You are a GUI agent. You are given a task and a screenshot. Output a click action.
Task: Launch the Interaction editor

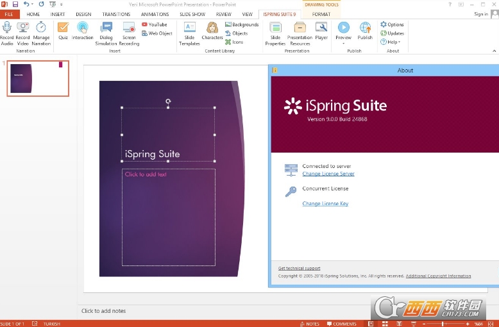[x=83, y=31]
